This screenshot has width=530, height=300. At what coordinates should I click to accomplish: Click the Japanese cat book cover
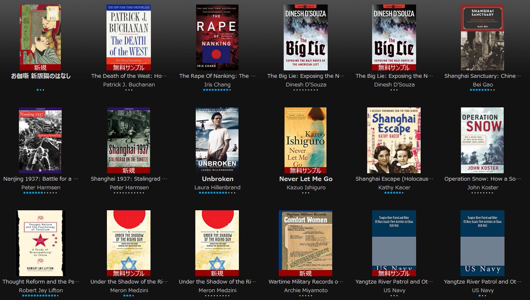click(40, 38)
